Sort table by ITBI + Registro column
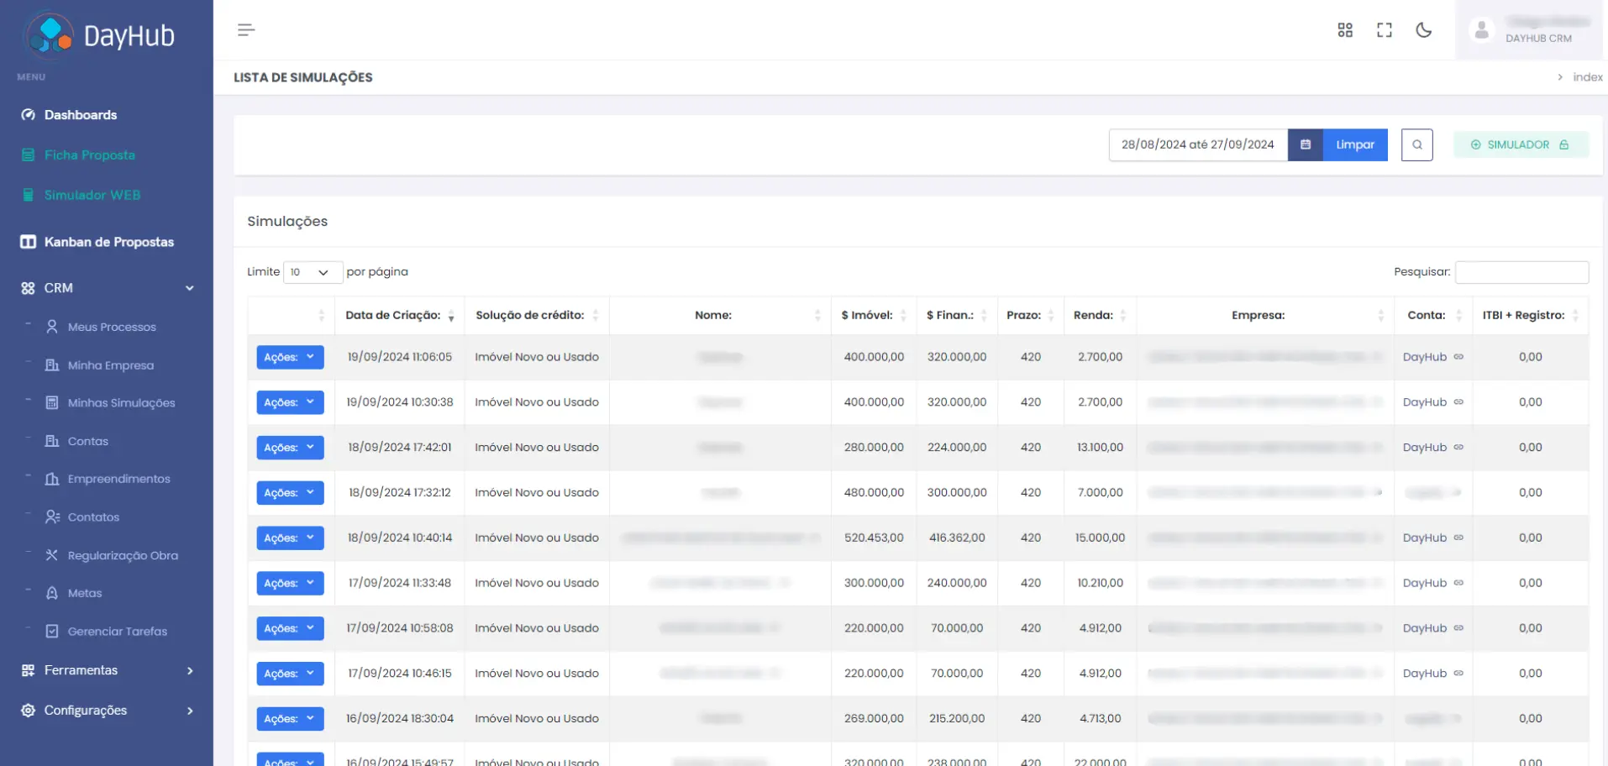 pyautogui.click(x=1531, y=316)
